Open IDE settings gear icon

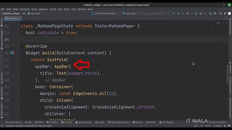point(225,13)
